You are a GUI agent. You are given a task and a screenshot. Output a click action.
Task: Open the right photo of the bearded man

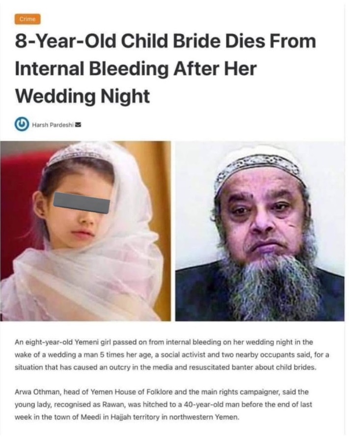pyautogui.click(x=260, y=231)
